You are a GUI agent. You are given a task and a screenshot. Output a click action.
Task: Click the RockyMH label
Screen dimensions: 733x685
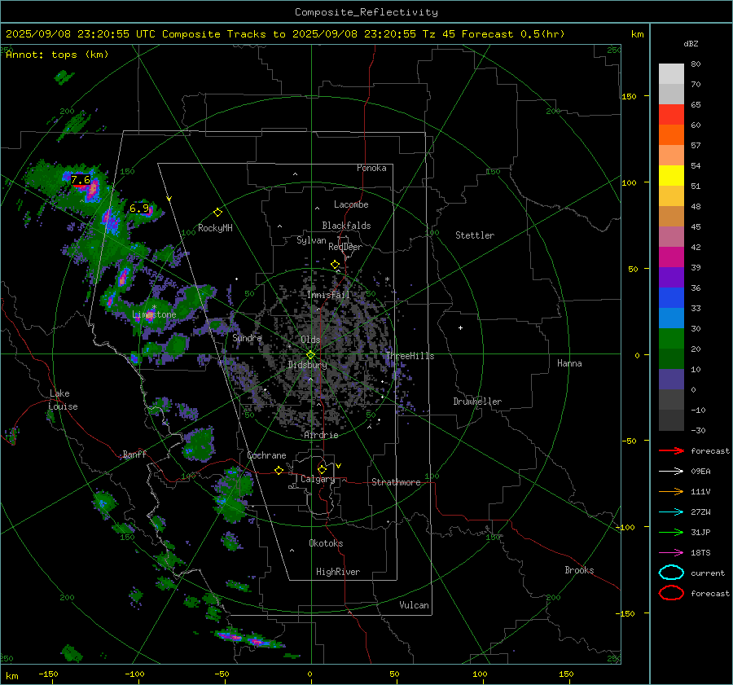click(x=215, y=228)
